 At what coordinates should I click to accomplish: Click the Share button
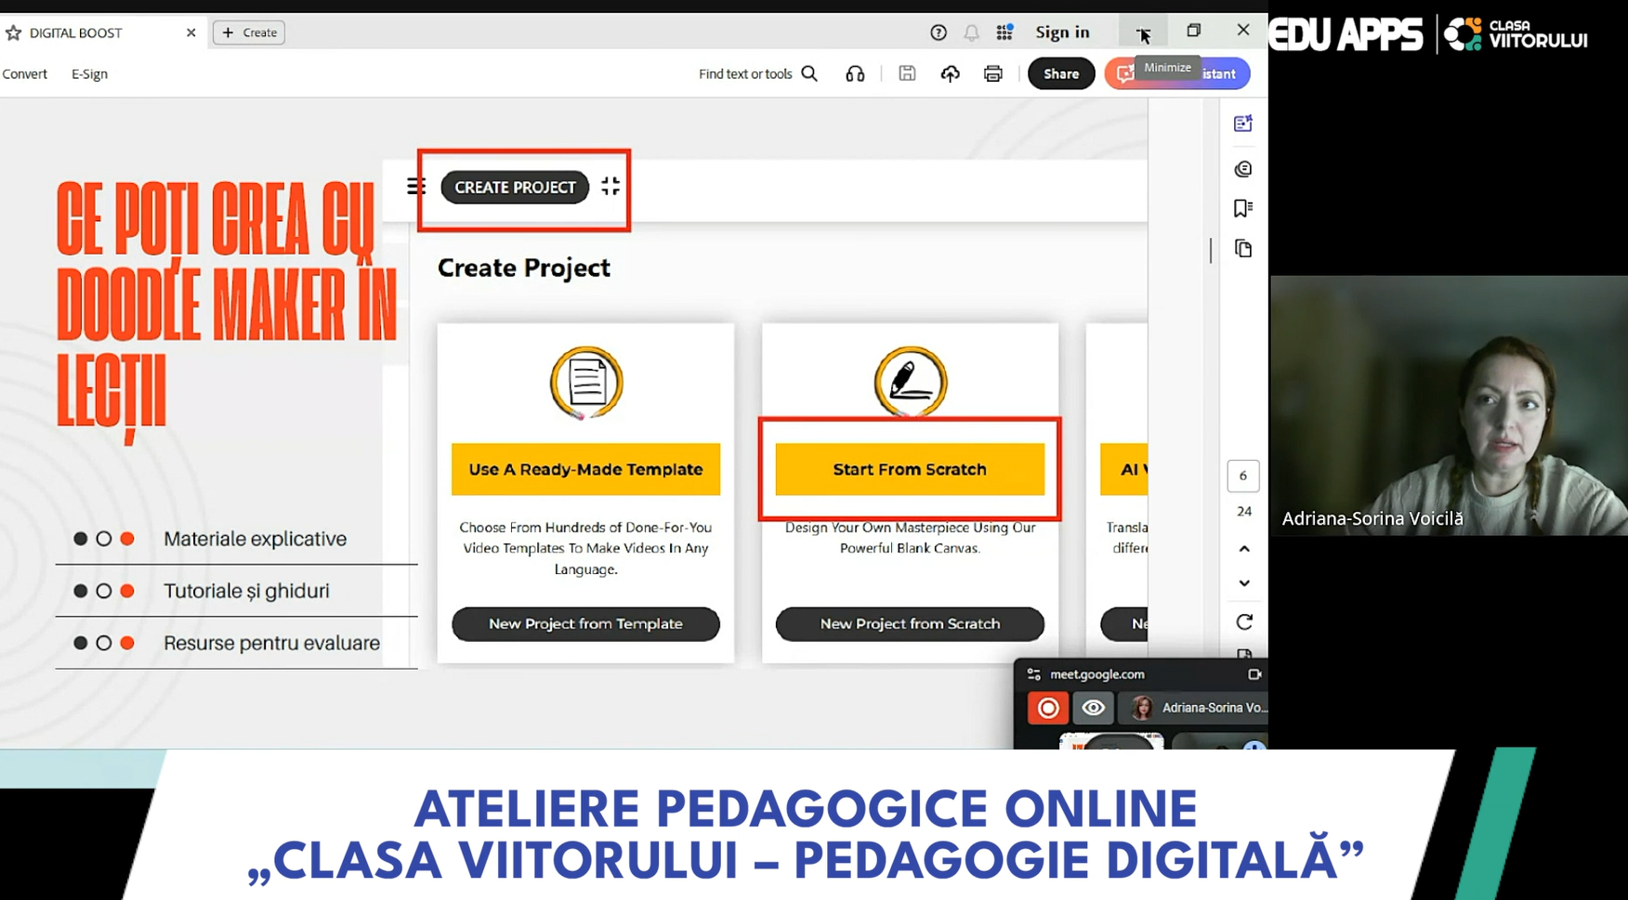click(x=1061, y=73)
